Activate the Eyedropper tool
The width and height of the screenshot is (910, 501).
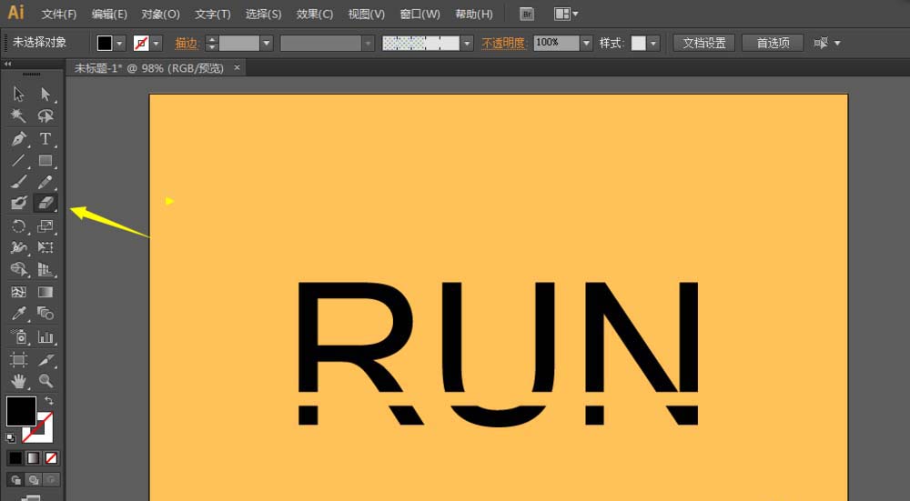click(x=18, y=314)
